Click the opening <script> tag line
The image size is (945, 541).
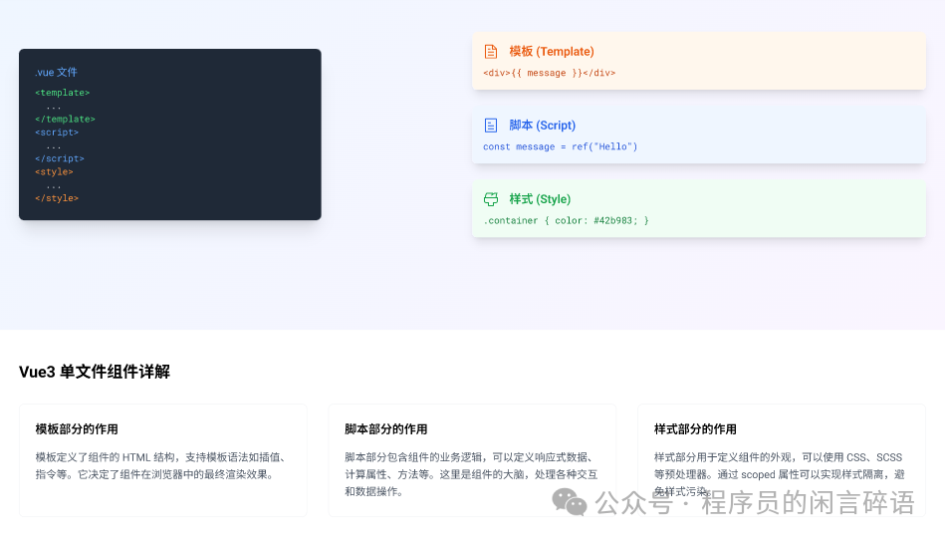(57, 133)
